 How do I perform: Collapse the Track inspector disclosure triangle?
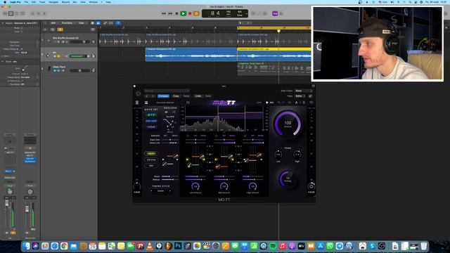[x=3, y=61]
